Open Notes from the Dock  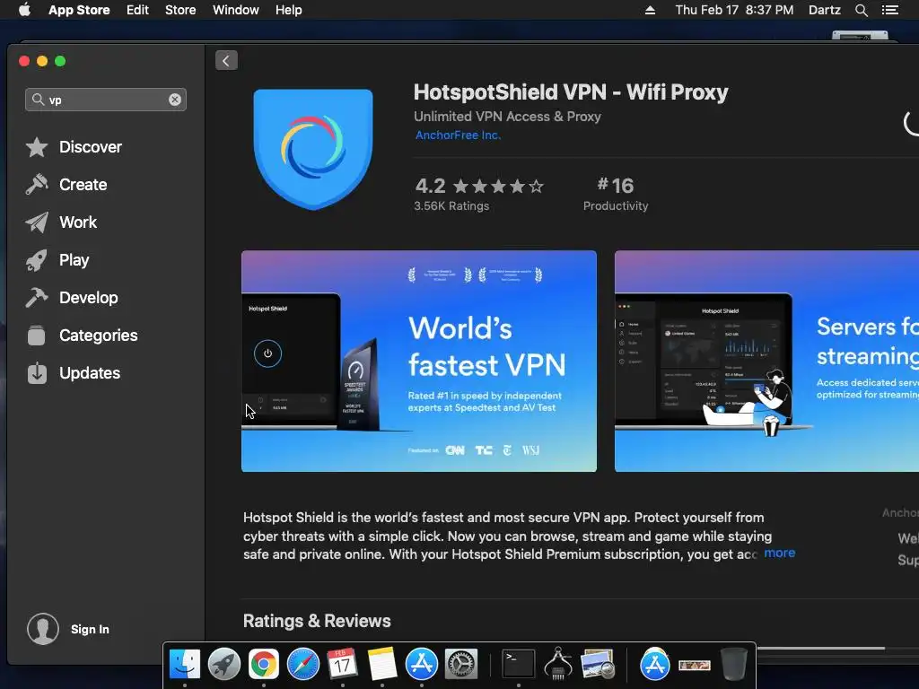[382, 664]
